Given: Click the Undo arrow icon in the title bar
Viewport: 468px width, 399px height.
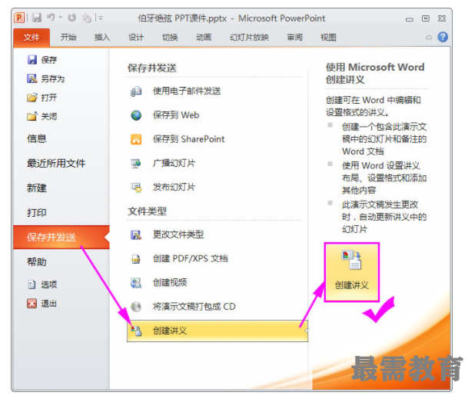Looking at the screenshot, I should [51, 18].
